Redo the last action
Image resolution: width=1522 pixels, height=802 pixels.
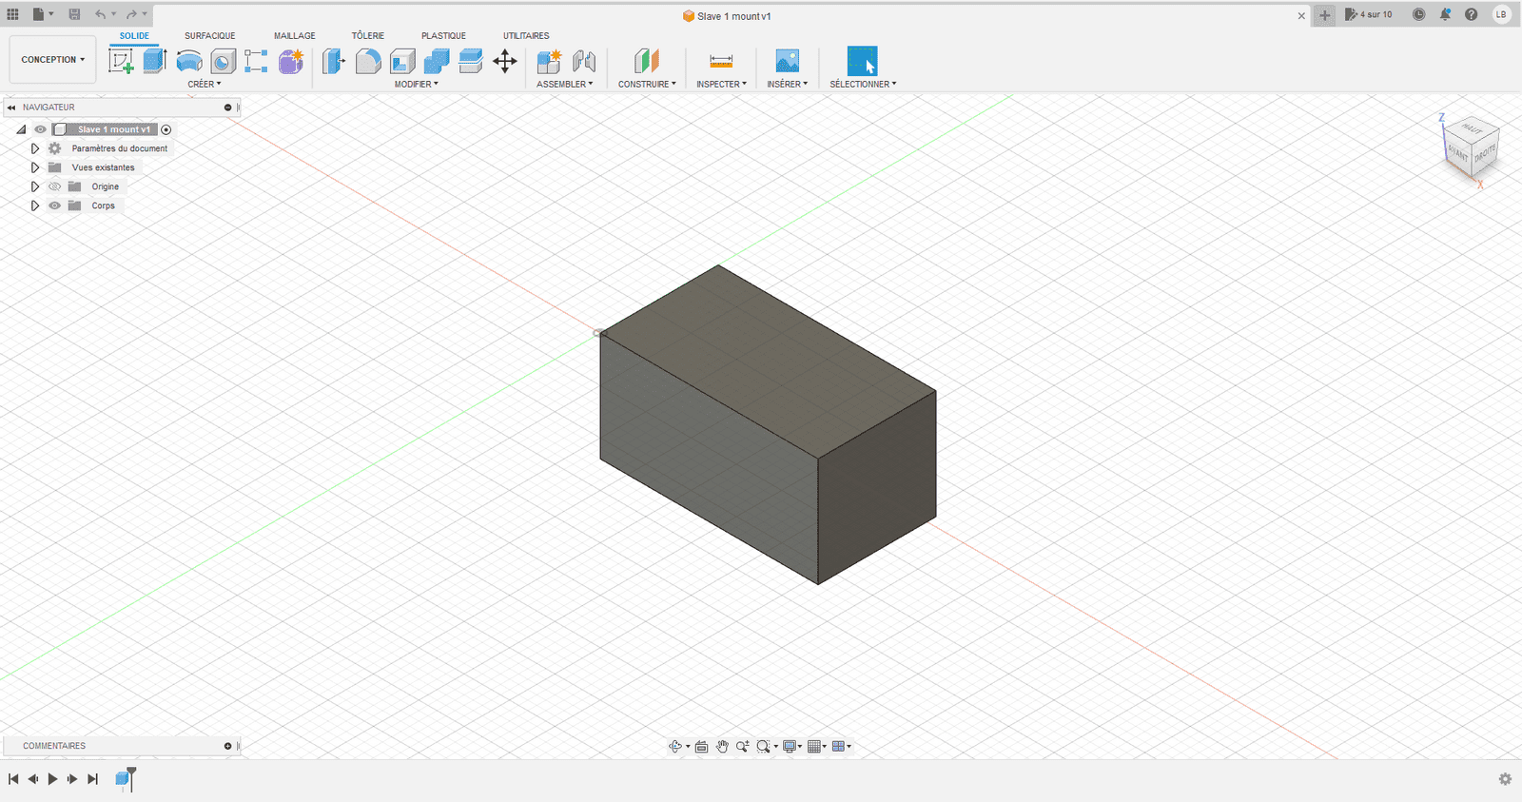(131, 14)
